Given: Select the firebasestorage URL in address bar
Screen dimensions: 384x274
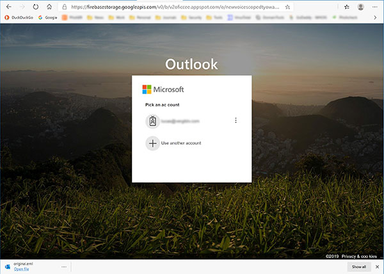Looking at the screenshot, I should click(x=175, y=7).
